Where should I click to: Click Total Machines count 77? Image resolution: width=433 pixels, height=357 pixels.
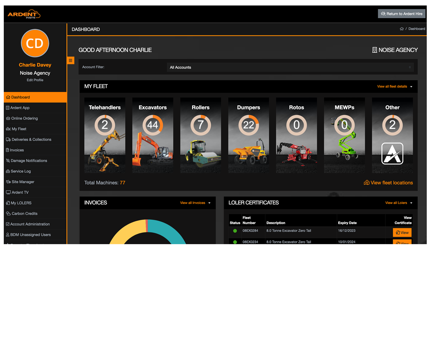point(123,183)
